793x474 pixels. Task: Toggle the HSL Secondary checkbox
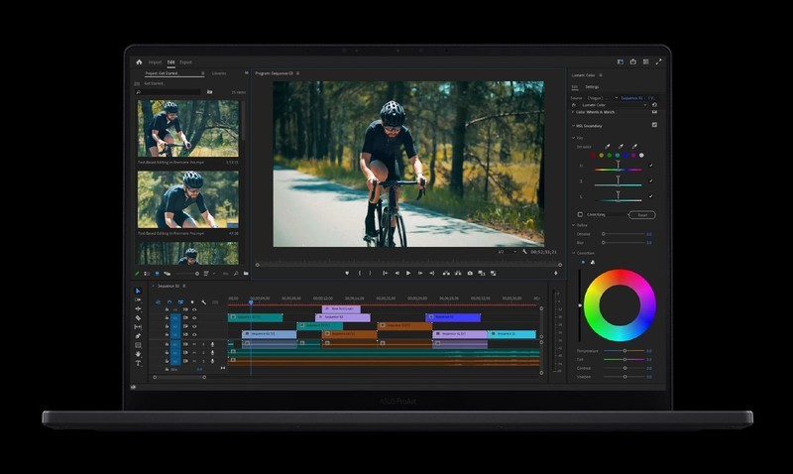click(x=654, y=126)
